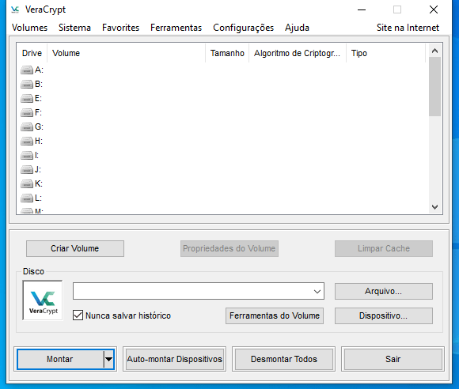The height and width of the screenshot is (389, 459).
Task: Click Desmontar Todos button
Action: [283, 359]
